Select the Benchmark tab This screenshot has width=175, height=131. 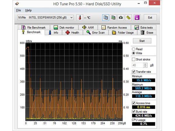[31, 32]
